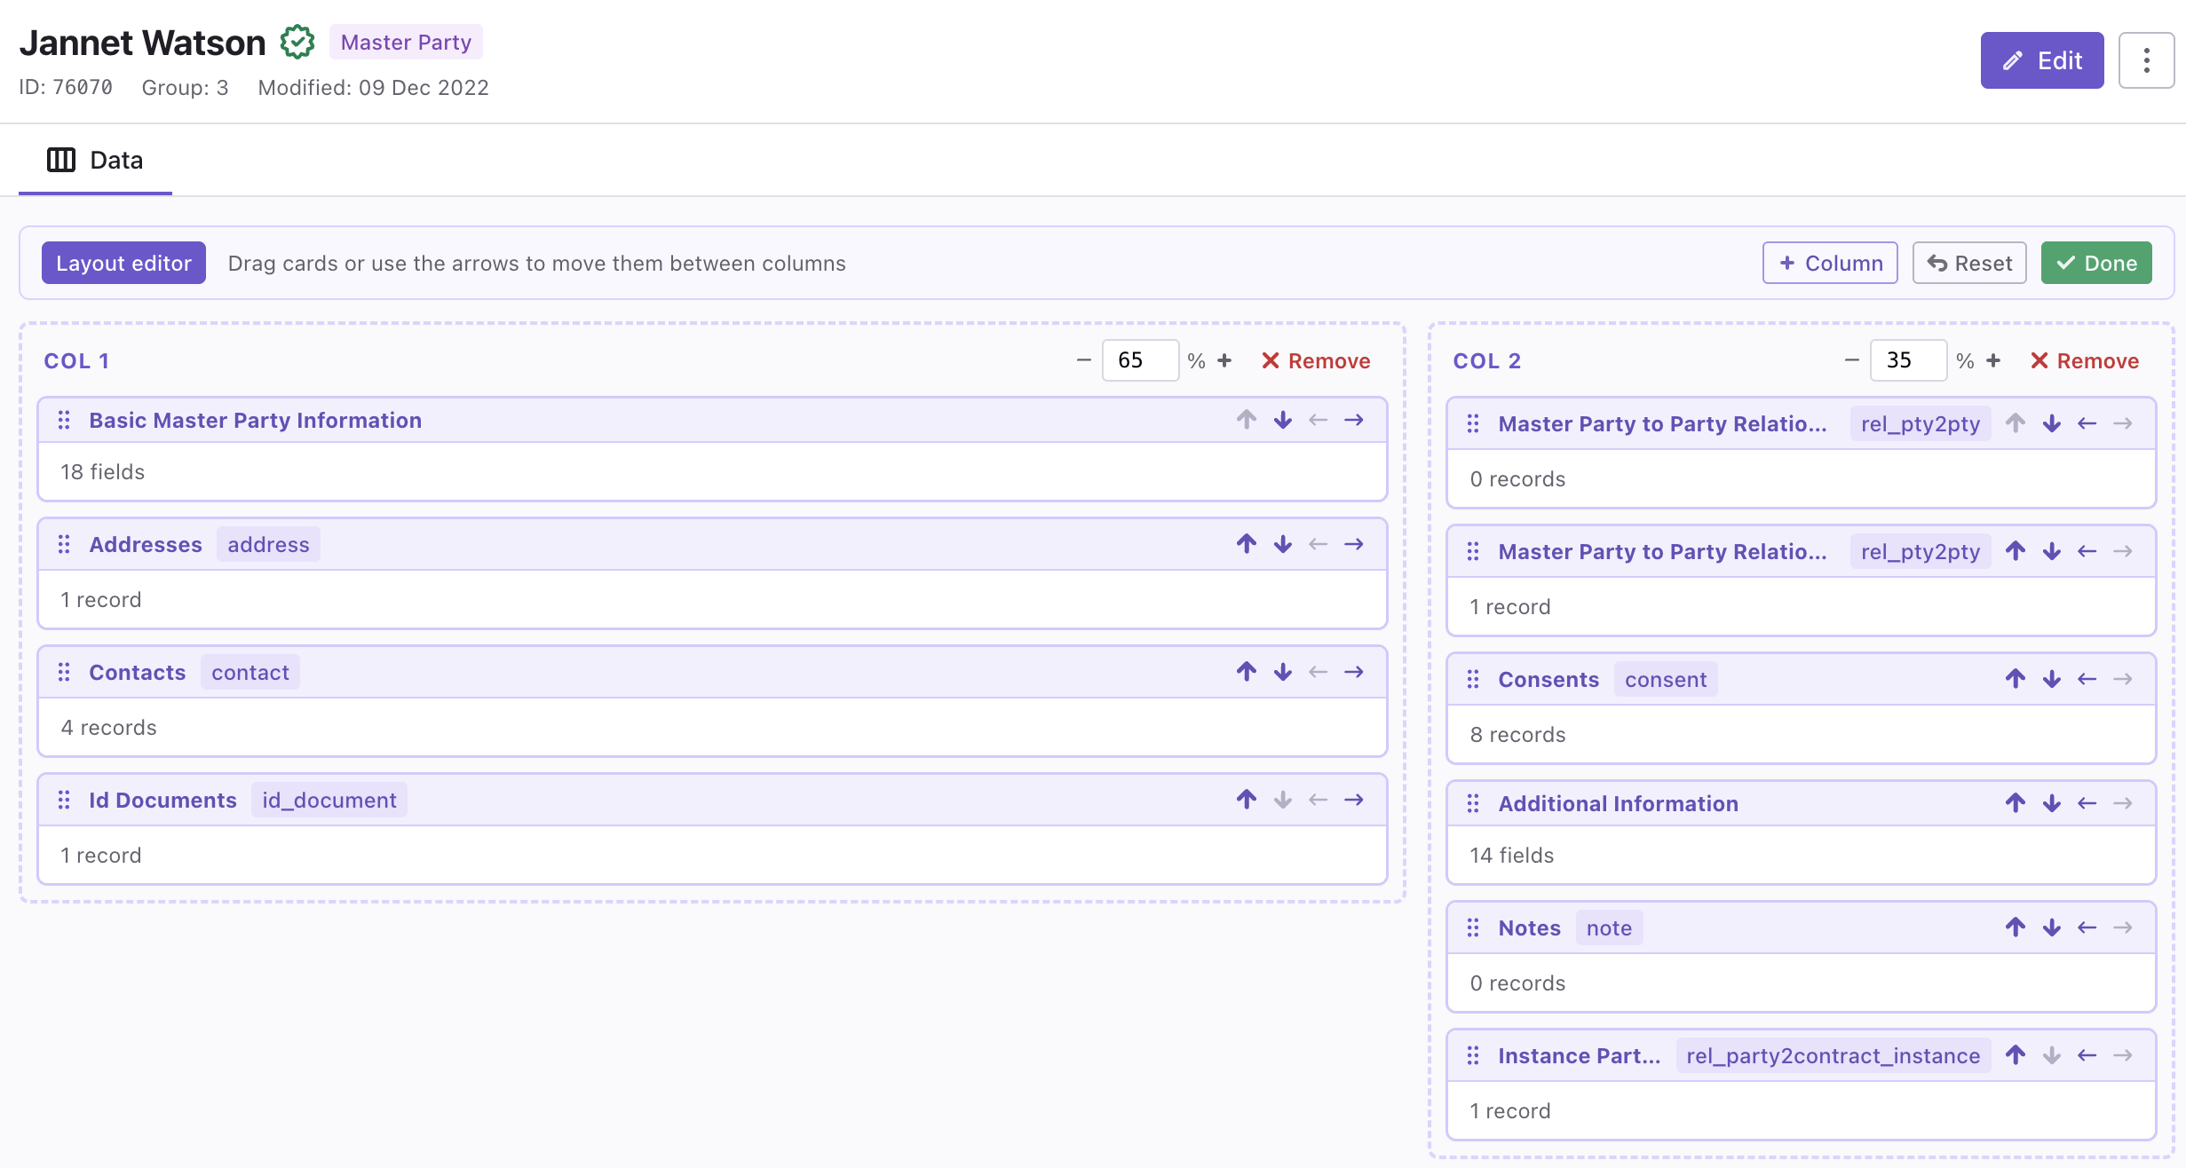Move Addresses card down
The height and width of the screenshot is (1168, 2186).
[x=1282, y=544]
